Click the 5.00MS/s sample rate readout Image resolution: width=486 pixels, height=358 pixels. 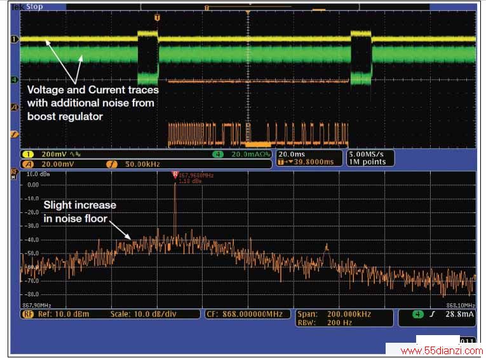(367, 154)
